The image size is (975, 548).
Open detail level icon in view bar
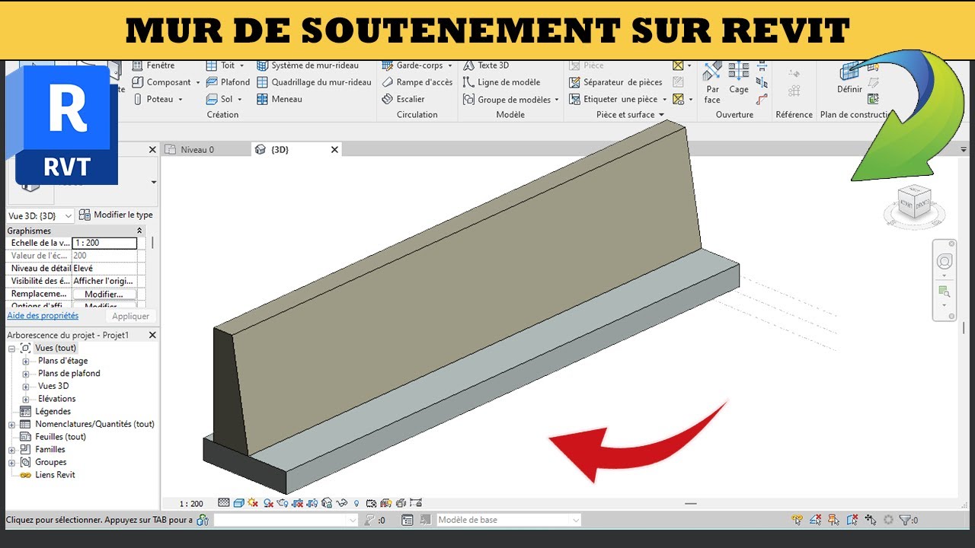point(224,503)
